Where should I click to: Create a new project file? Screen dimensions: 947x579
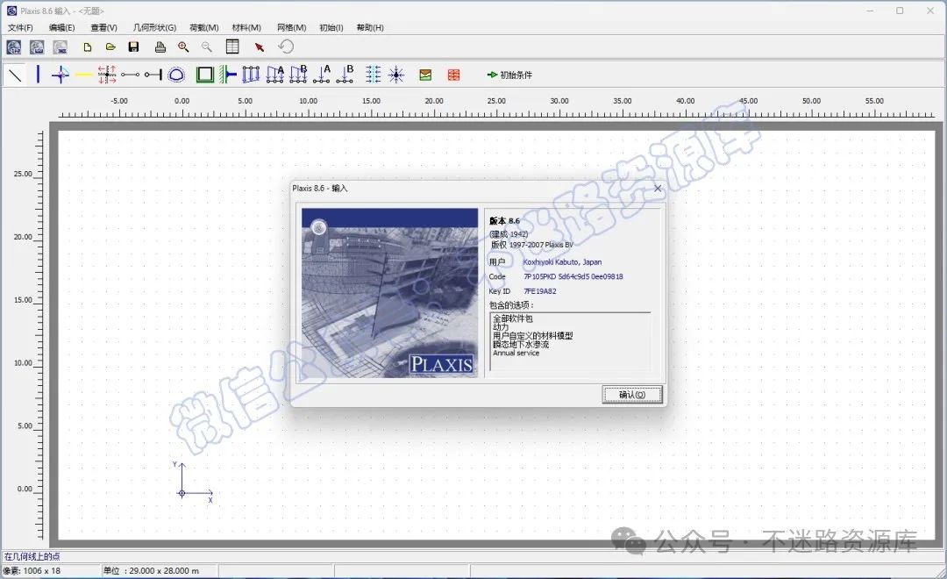[x=88, y=47]
